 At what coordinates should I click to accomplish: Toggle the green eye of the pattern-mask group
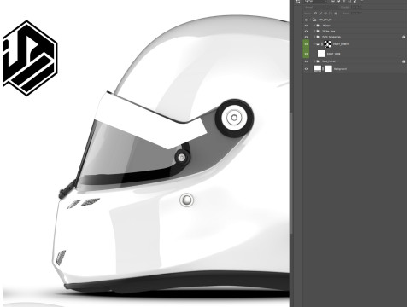306,44
